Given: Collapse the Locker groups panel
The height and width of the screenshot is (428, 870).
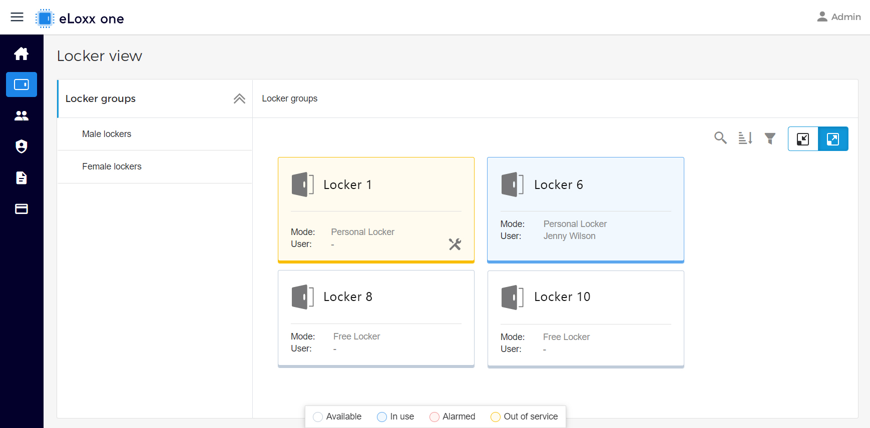Looking at the screenshot, I should click(239, 98).
